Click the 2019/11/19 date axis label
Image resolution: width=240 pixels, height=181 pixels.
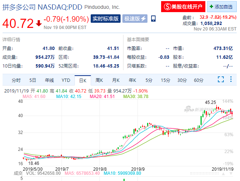(x=223, y=169)
